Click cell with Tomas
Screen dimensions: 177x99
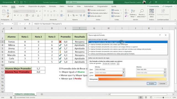pos(11,42)
